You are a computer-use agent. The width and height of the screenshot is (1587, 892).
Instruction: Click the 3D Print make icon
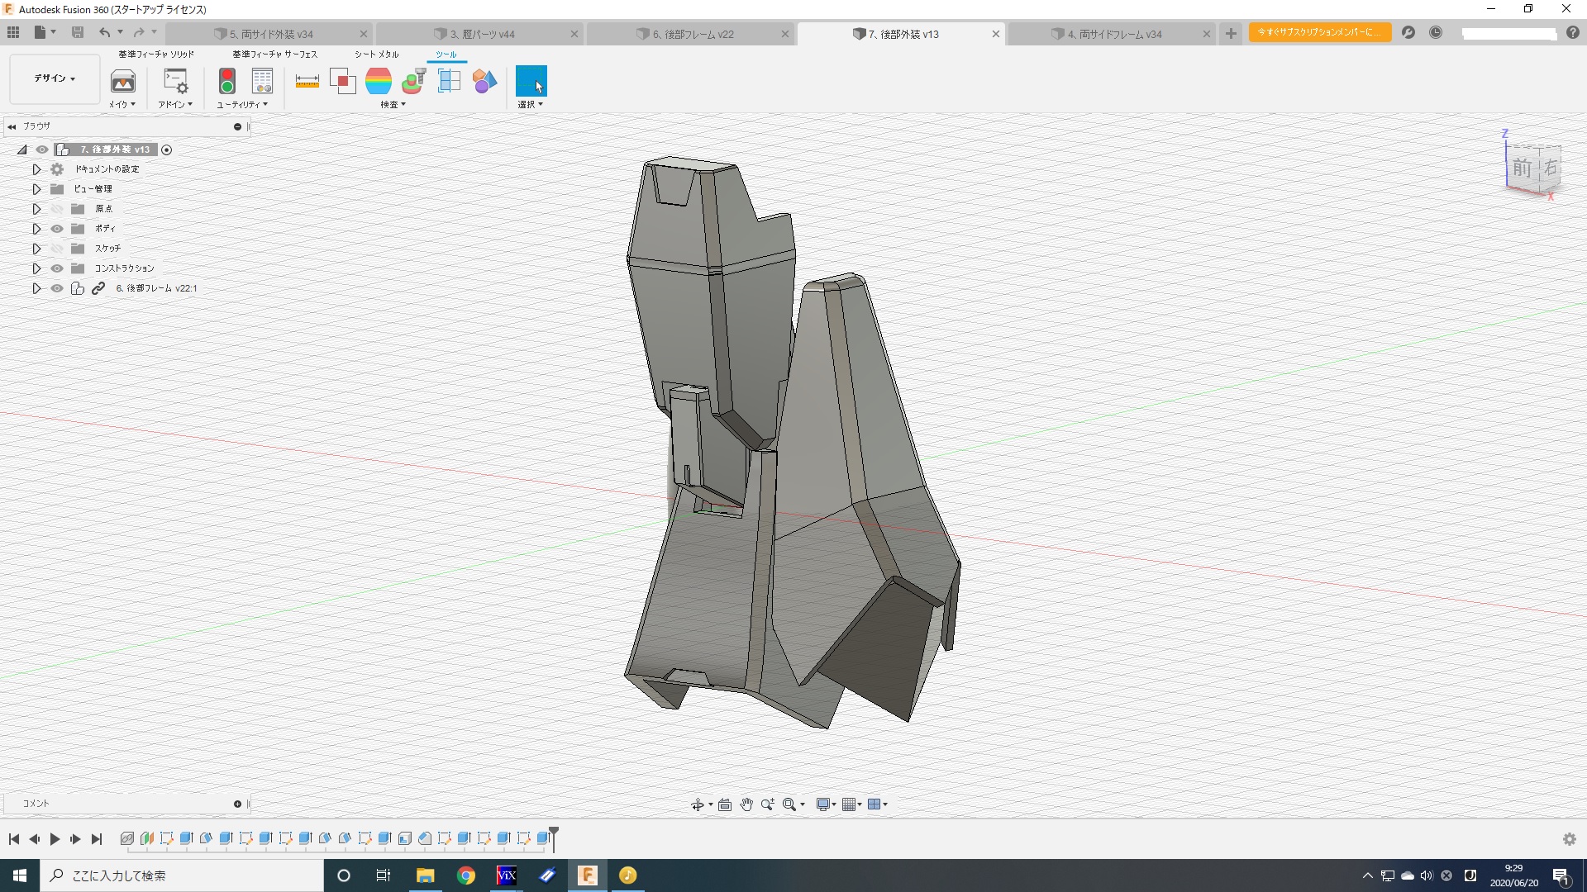pos(122,81)
